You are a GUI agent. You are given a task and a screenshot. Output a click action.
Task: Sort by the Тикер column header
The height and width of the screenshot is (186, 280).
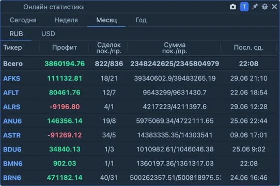(x=12, y=48)
